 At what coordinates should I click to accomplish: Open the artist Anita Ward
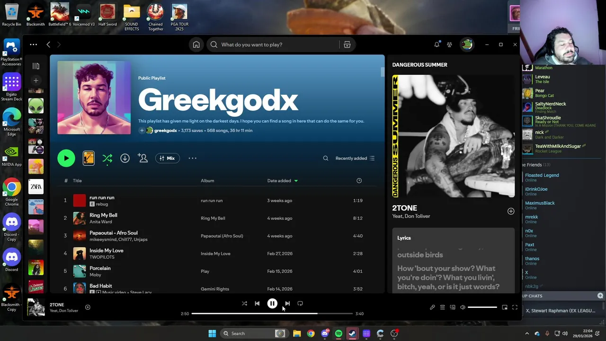(x=101, y=222)
